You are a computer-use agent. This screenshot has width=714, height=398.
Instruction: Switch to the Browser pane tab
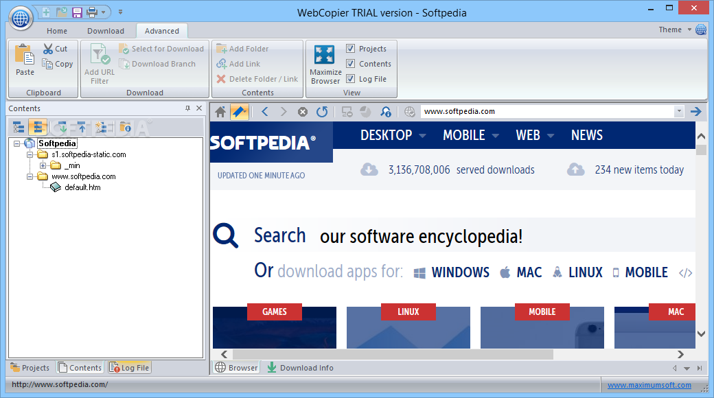[236, 368]
